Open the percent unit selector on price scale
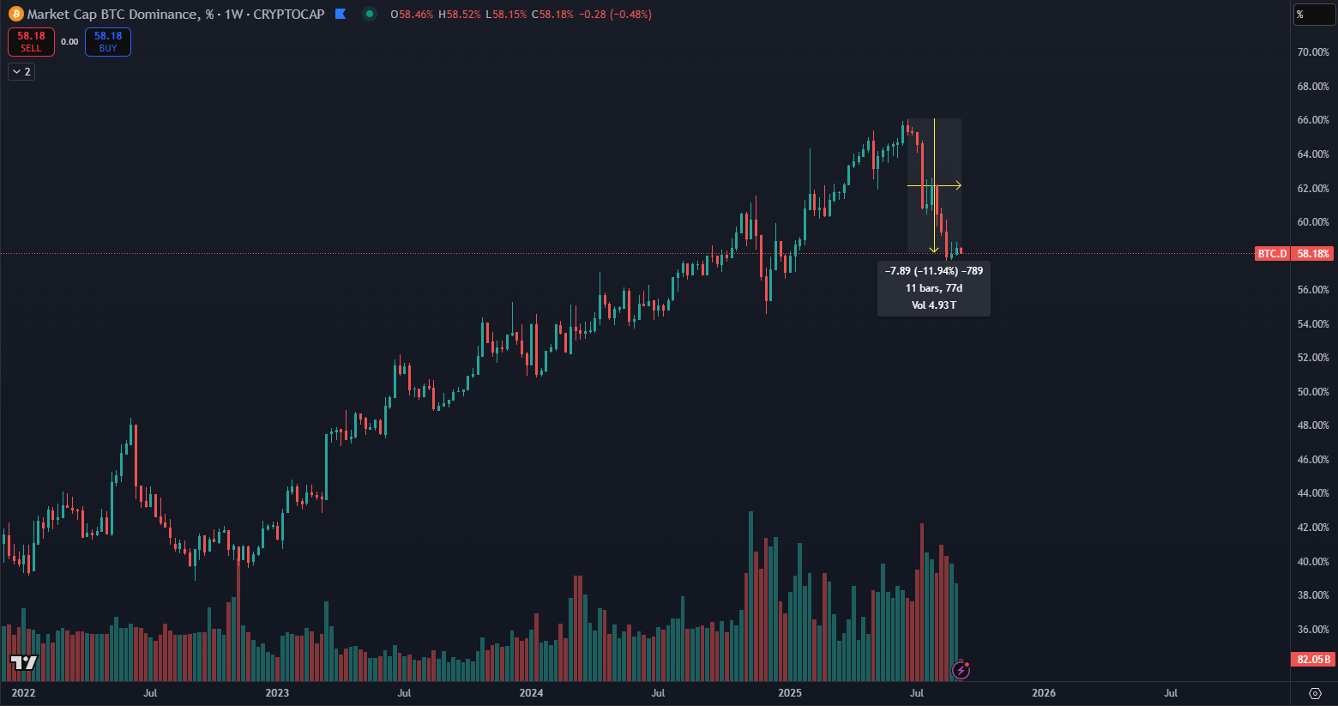Image resolution: width=1338 pixels, height=706 pixels. (1313, 15)
